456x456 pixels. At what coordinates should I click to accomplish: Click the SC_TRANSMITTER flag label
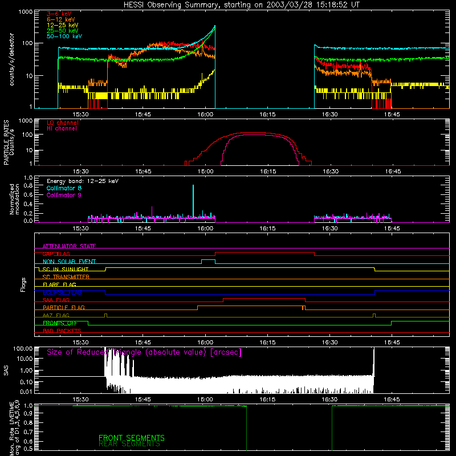(66, 277)
